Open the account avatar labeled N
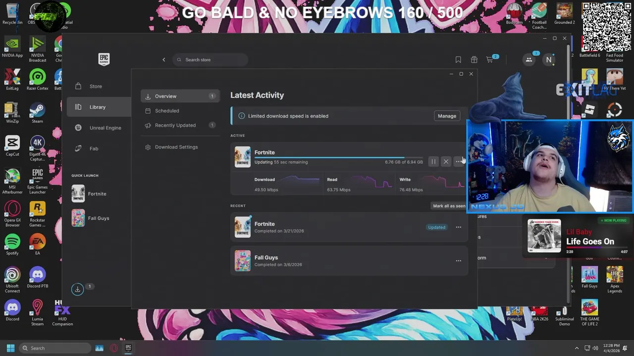This screenshot has height=356, width=634. point(549,60)
